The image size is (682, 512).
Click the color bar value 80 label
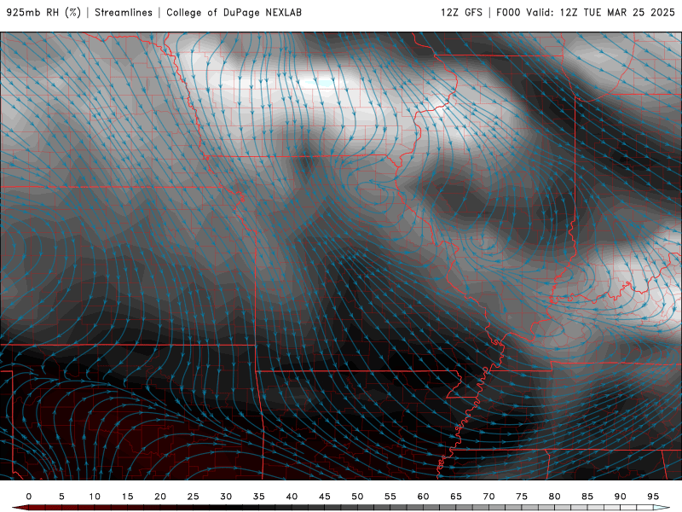(x=555, y=497)
